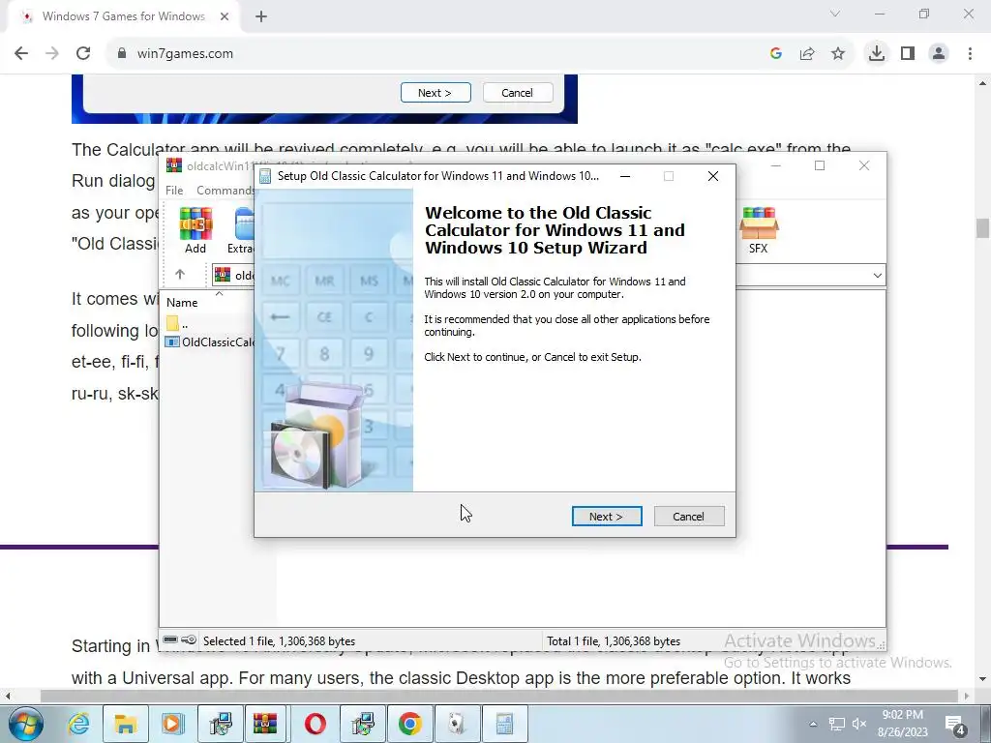Open Opera browser from taskbar

tap(315, 724)
